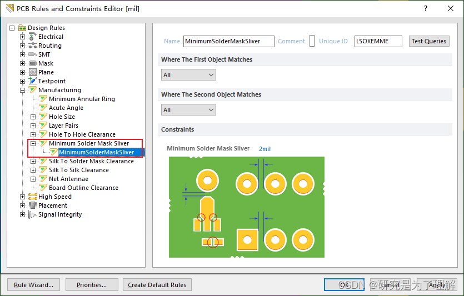
Task: Collapse the Design Rules root node
Action: pos(12,28)
